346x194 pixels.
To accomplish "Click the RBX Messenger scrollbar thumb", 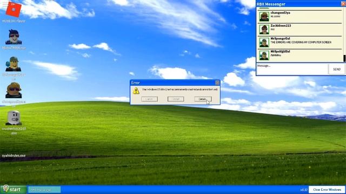I will click(344, 58).
